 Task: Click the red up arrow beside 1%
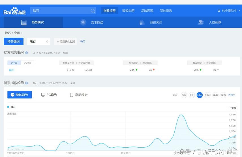pos(154,70)
